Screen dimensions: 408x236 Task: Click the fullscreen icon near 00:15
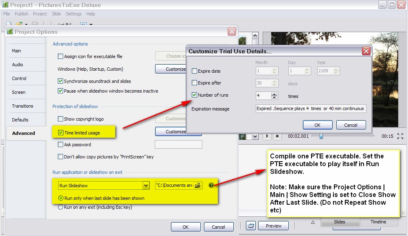tap(400, 136)
